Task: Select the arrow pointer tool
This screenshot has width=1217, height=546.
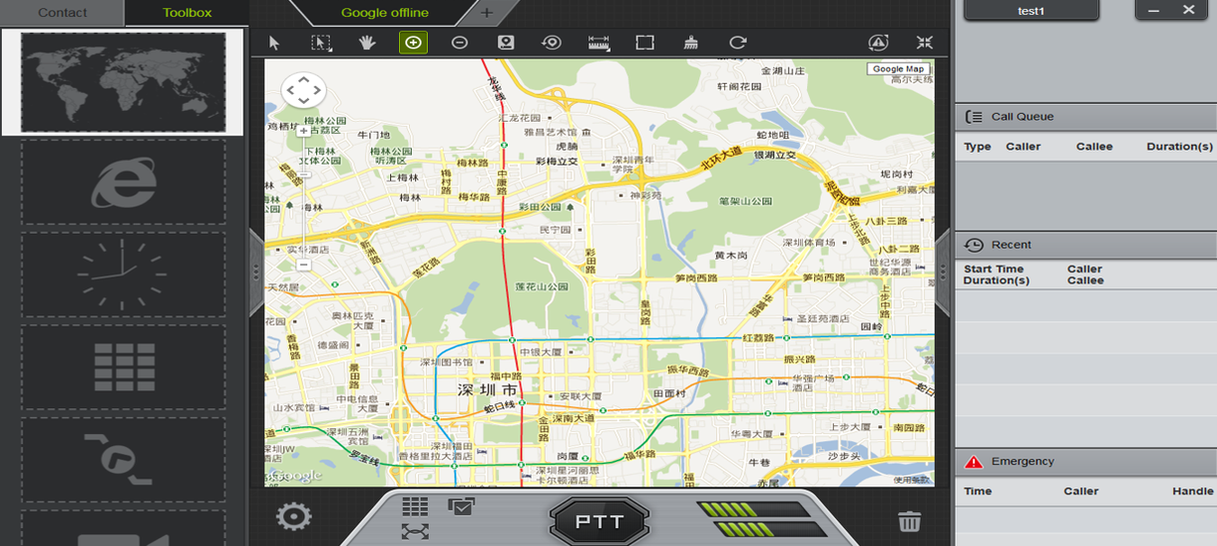Action: click(274, 43)
